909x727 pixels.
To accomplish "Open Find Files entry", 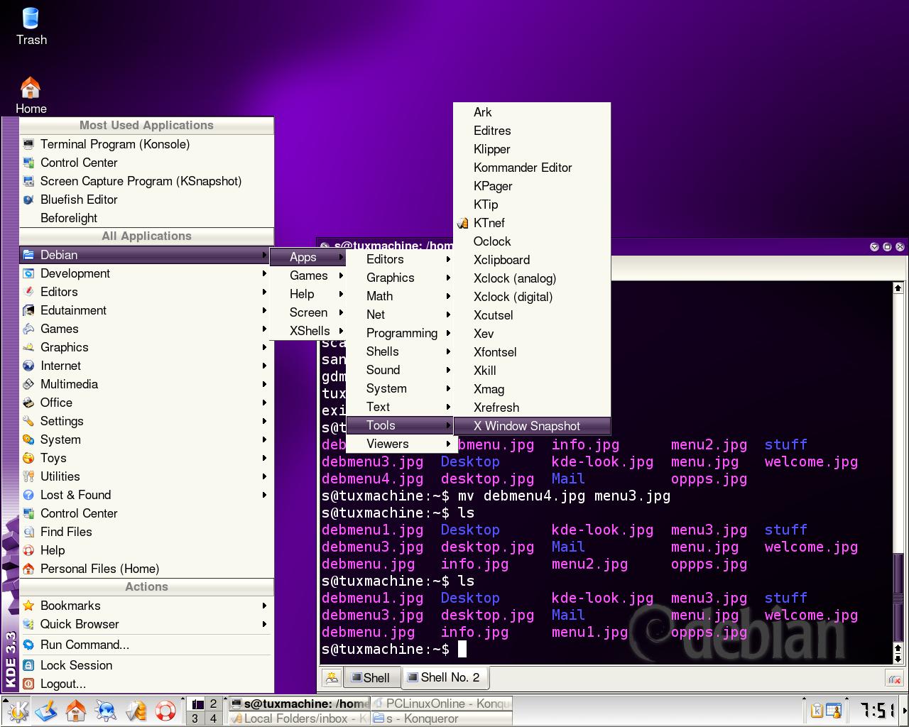I will point(146,532).
